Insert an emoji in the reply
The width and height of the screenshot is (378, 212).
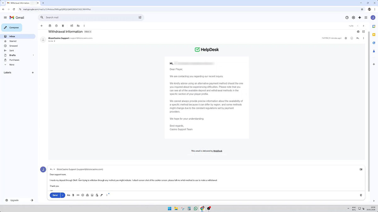83,195
